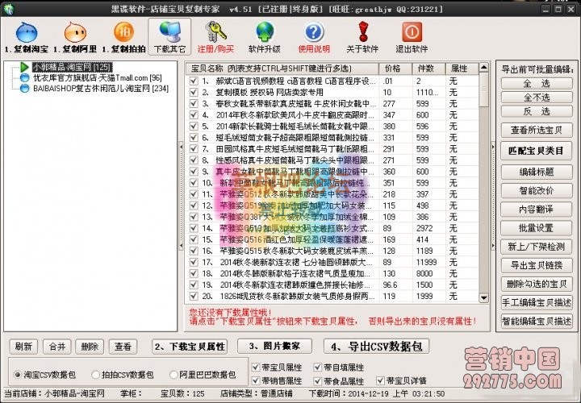Viewport: 581px width, 403px height.
Task: Click the item list scrollbar thumb
Action: coord(483,90)
